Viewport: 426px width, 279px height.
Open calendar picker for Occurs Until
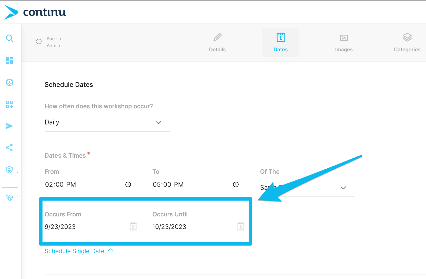click(x=241, y=226)
